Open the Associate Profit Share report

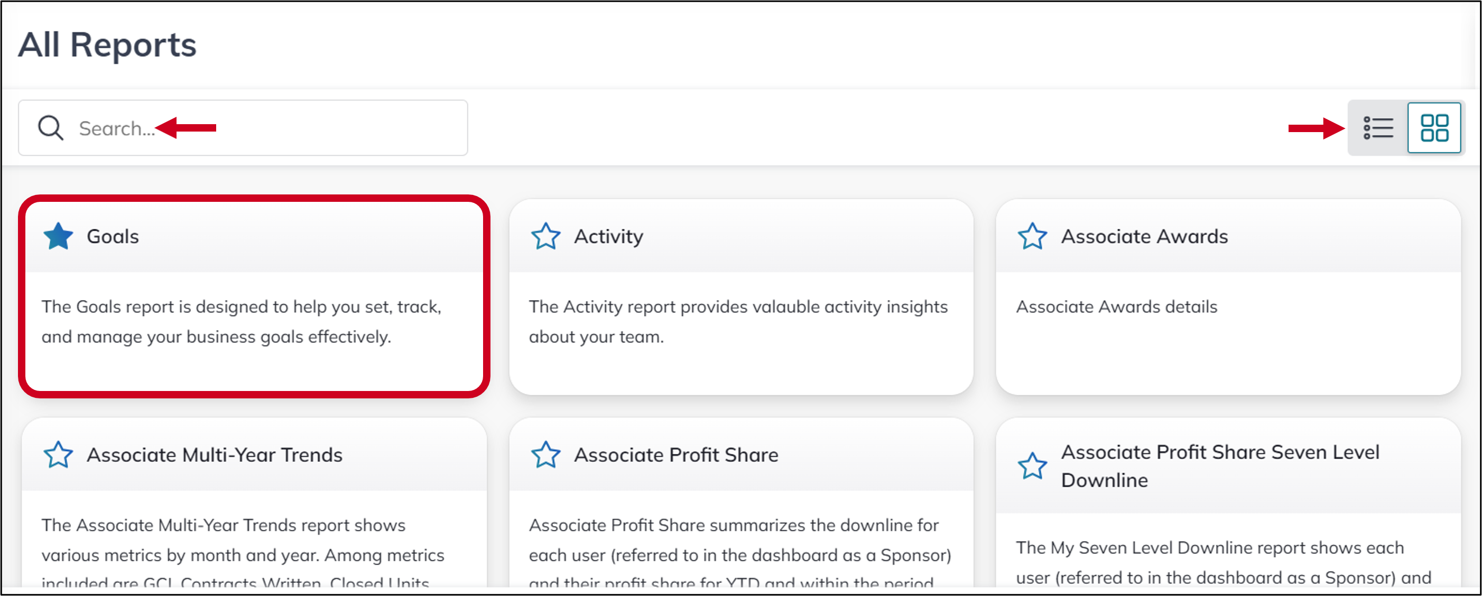click(x=675, y=455)
